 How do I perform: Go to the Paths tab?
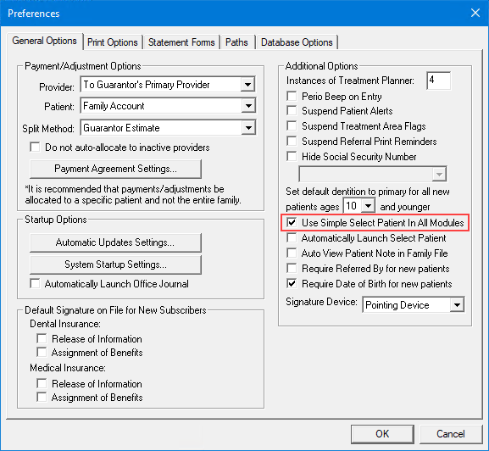(x=236, y=42)
